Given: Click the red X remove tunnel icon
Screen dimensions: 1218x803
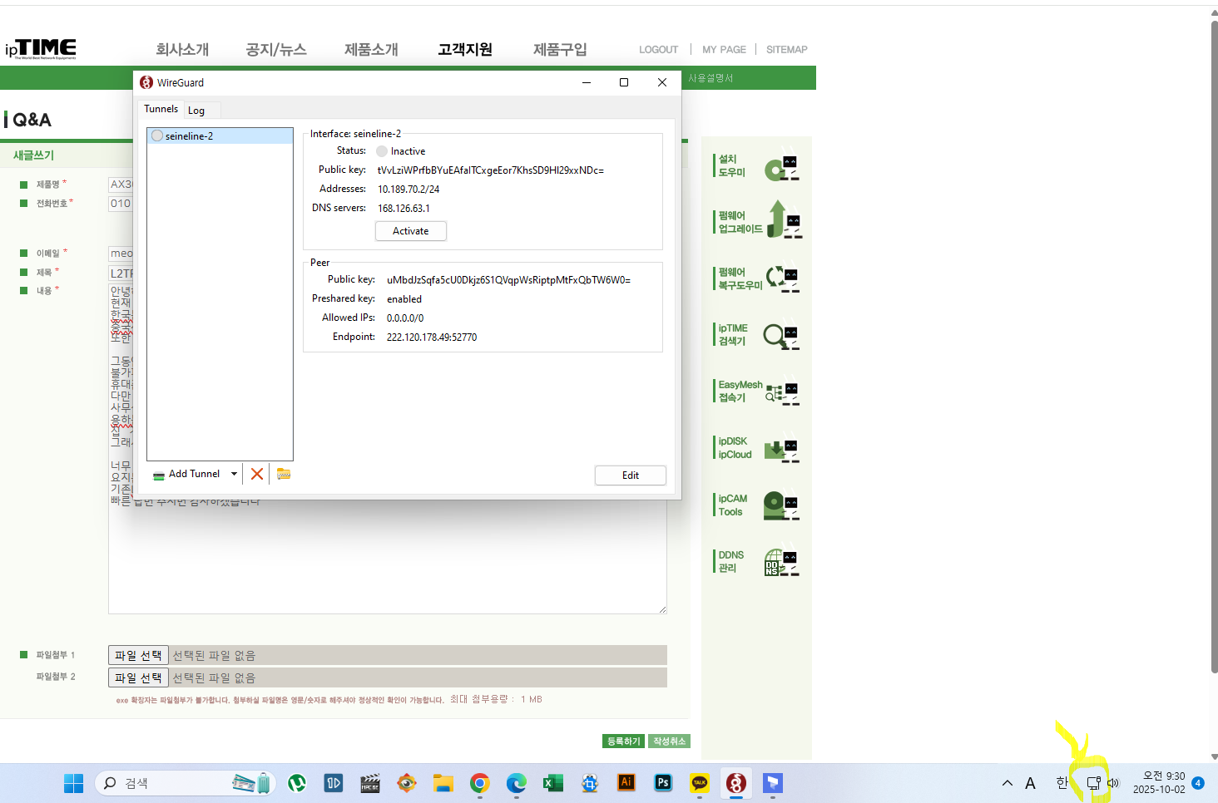Looking at the screenshot, I should coord(257,474).
